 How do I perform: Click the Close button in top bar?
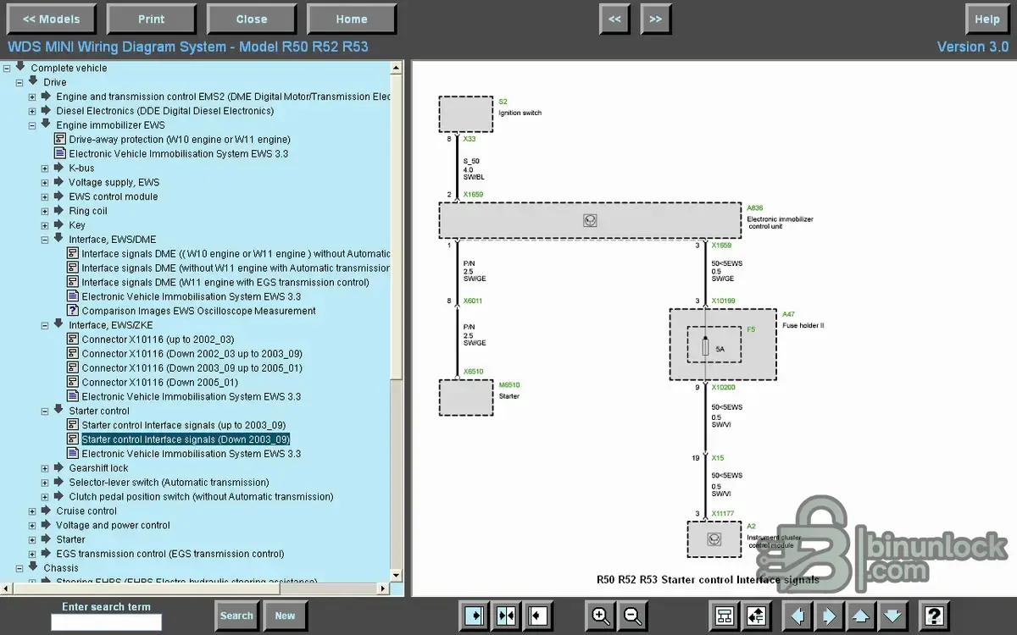(x=252, y=19)
